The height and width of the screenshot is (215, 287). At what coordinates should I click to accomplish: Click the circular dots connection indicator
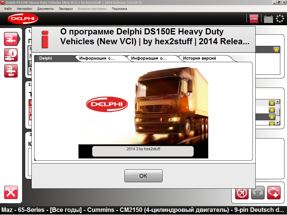click(x=280, y=19)
